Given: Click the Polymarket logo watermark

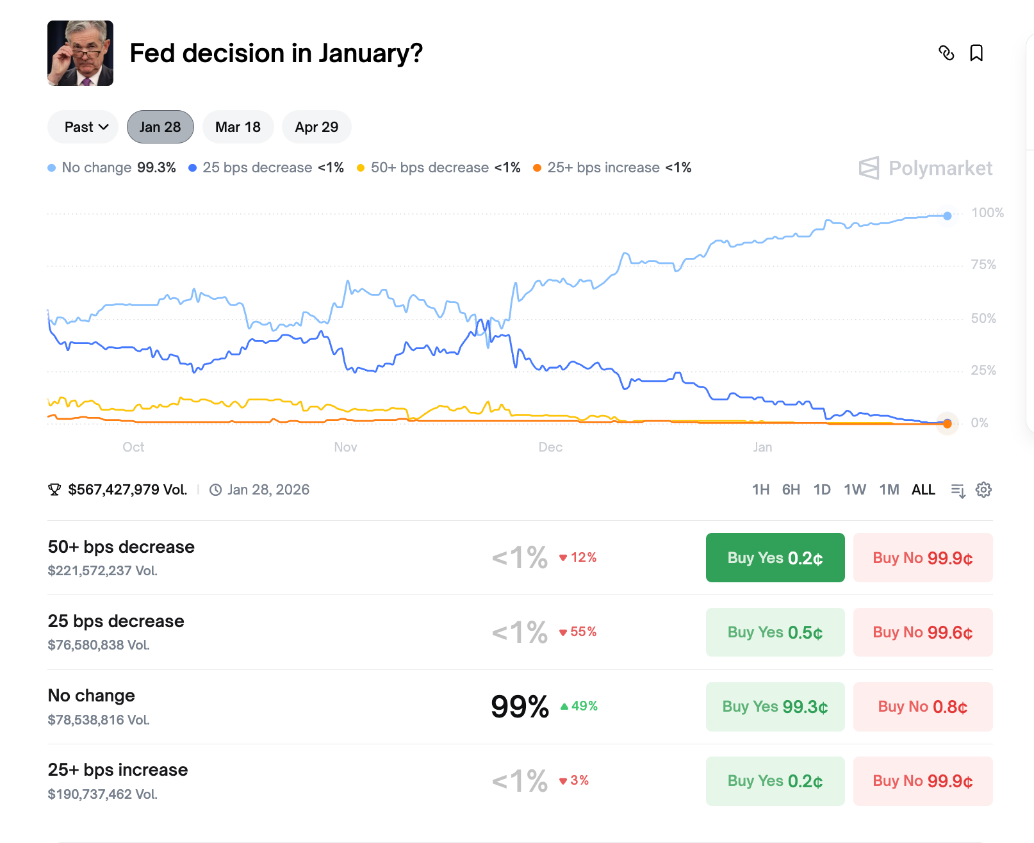Looking at the screenshot, I should click(926, 168).
